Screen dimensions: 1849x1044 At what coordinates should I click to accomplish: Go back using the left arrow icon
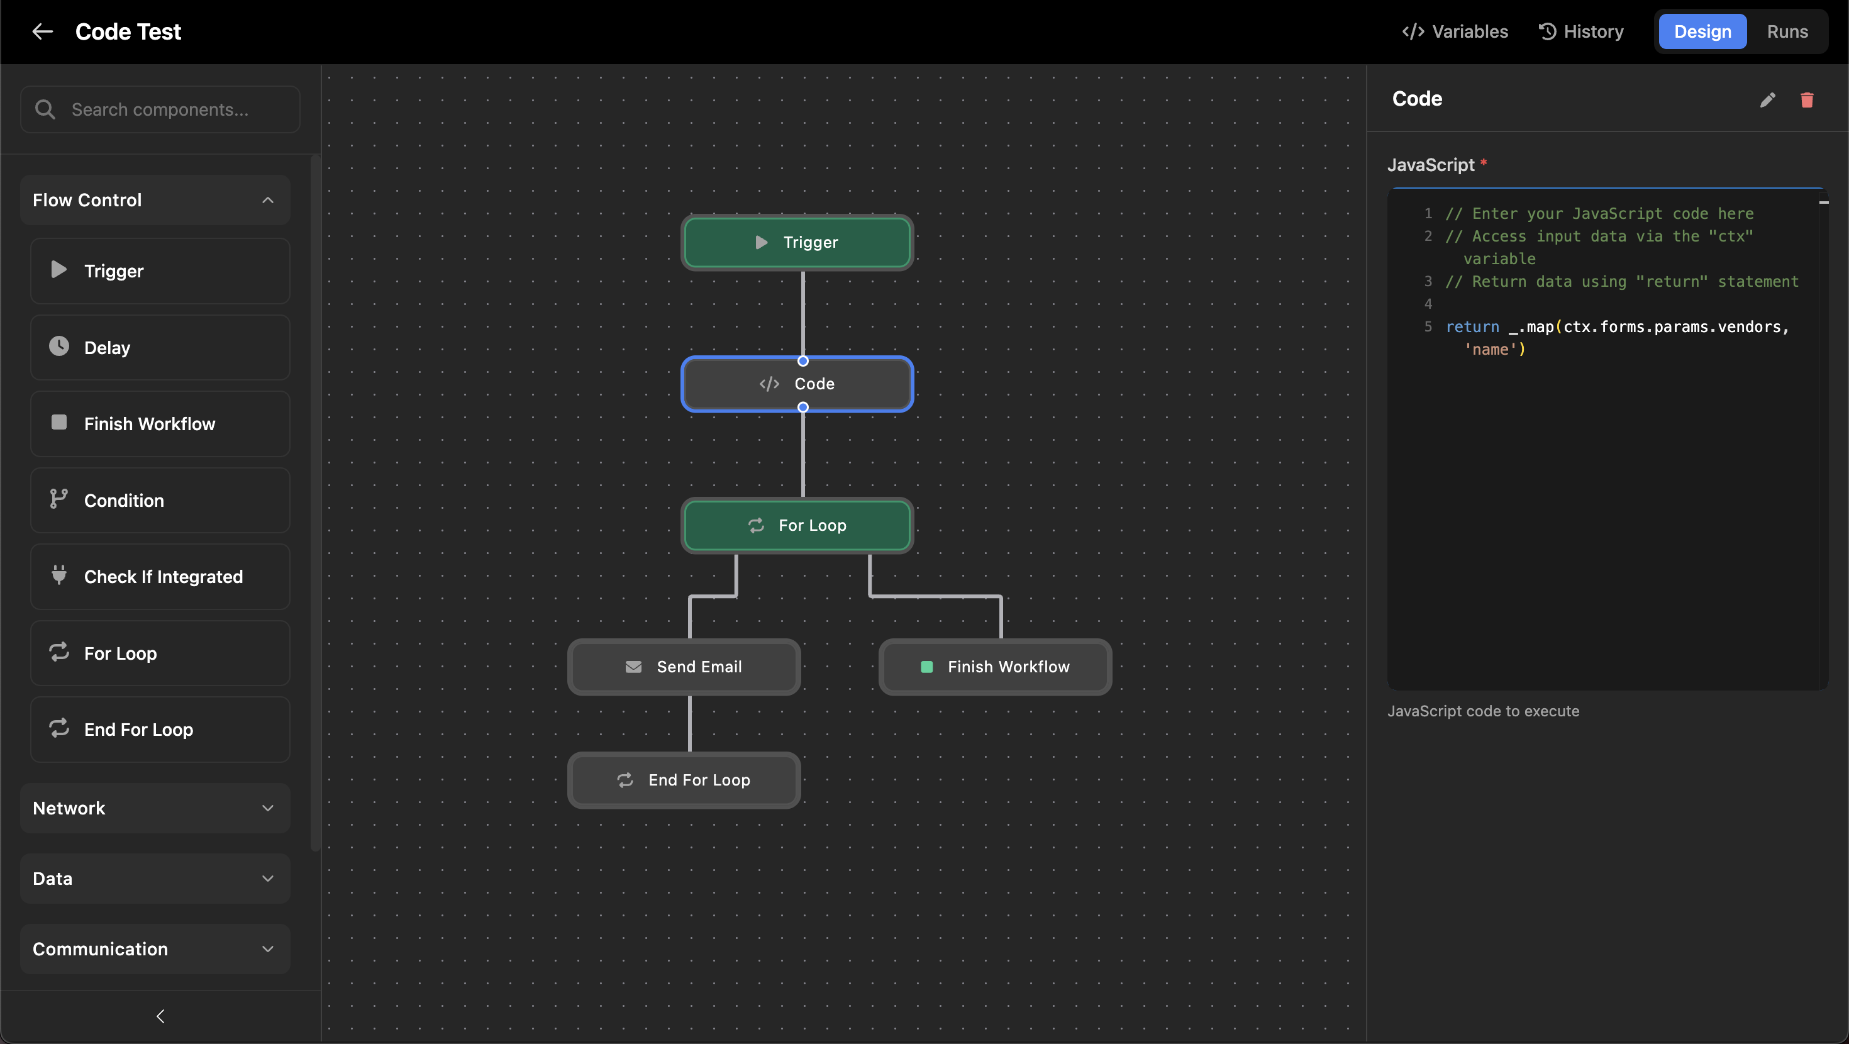pos(42,31)
